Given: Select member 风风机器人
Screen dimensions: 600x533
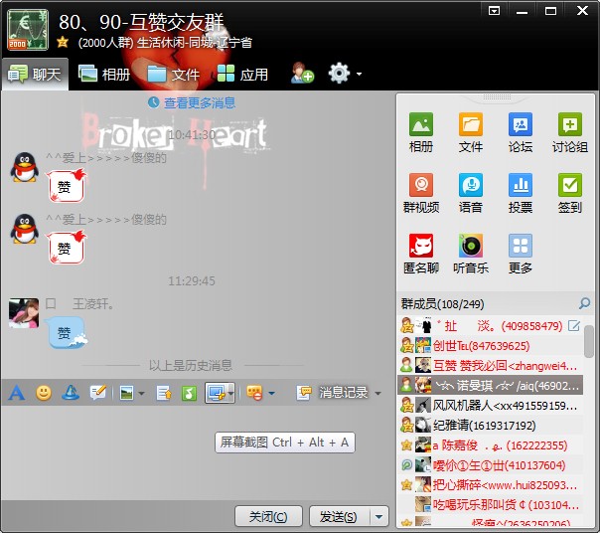Looking at the screenshot, I should 491,406.
